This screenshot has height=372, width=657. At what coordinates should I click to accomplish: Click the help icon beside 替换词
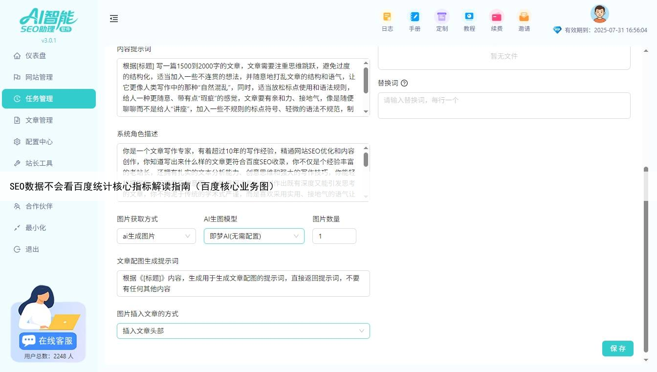pos(404,83)
